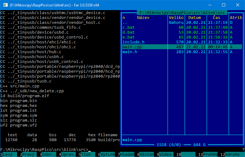Open Histor from the key bar

click(x=147, y=155)
